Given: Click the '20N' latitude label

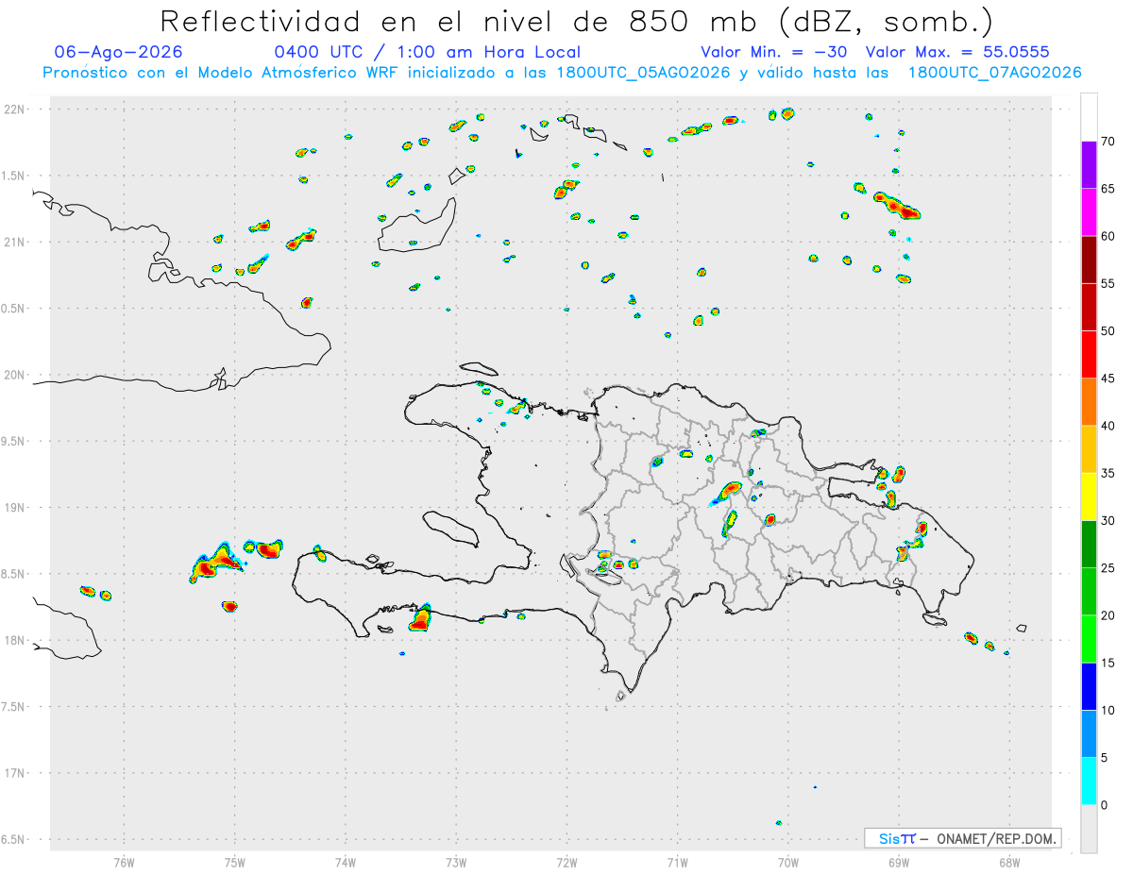Looking at the screenshot, I should (x=16, y=375).
